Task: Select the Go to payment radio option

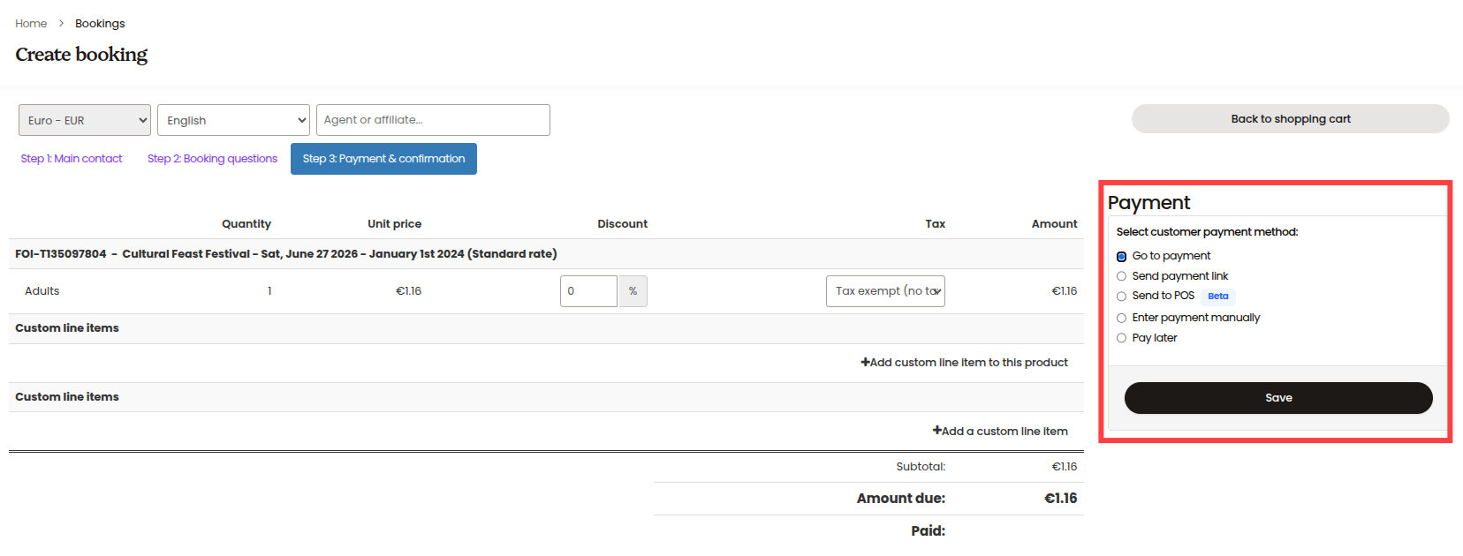Action: pos(1121,256)
